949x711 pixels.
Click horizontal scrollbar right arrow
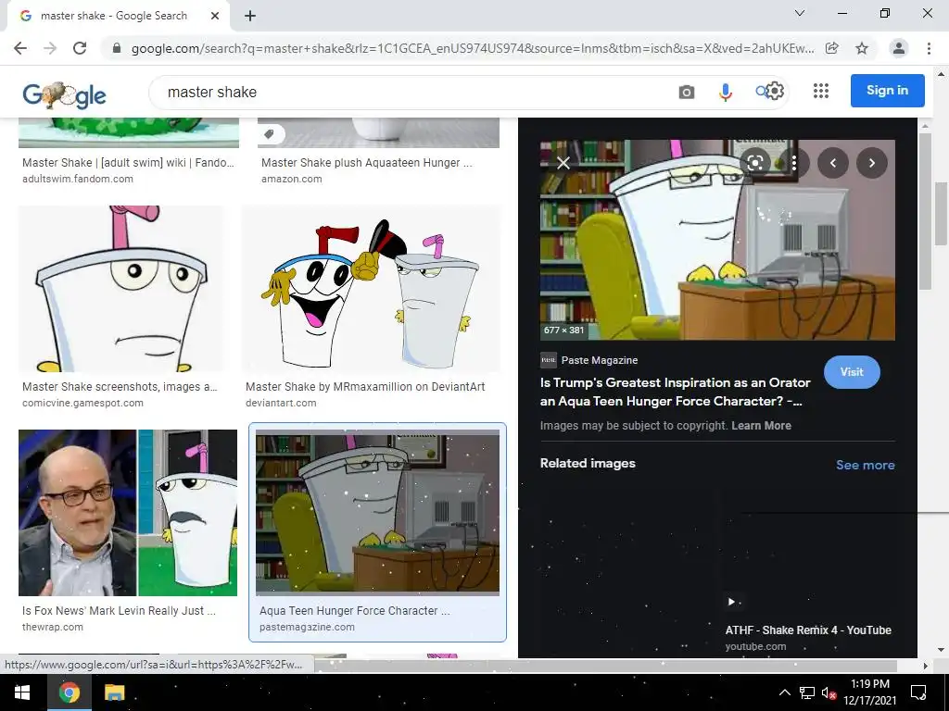(x=925, y=666)
